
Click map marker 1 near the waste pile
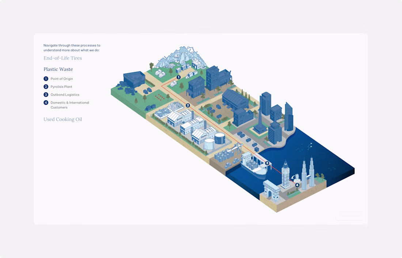179,77
